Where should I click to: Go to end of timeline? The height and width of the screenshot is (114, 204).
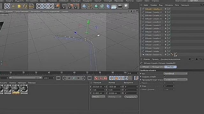click(x=90, y=78)
